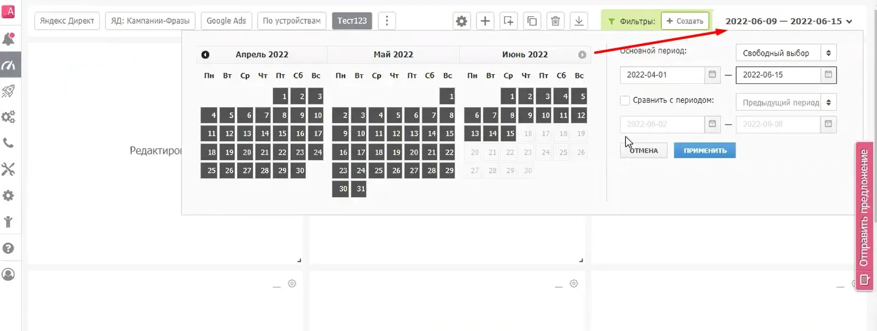Switch to the "Google Ads" tab
This screenshot has height=331, width=877.
click(x=226, y=21)
